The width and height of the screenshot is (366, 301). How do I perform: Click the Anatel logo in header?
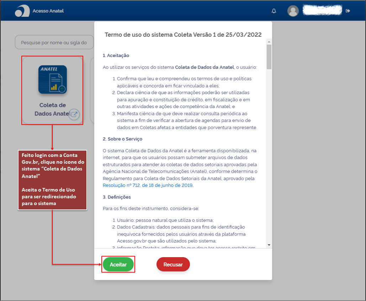pyautogui.click(x=22, y=11)
